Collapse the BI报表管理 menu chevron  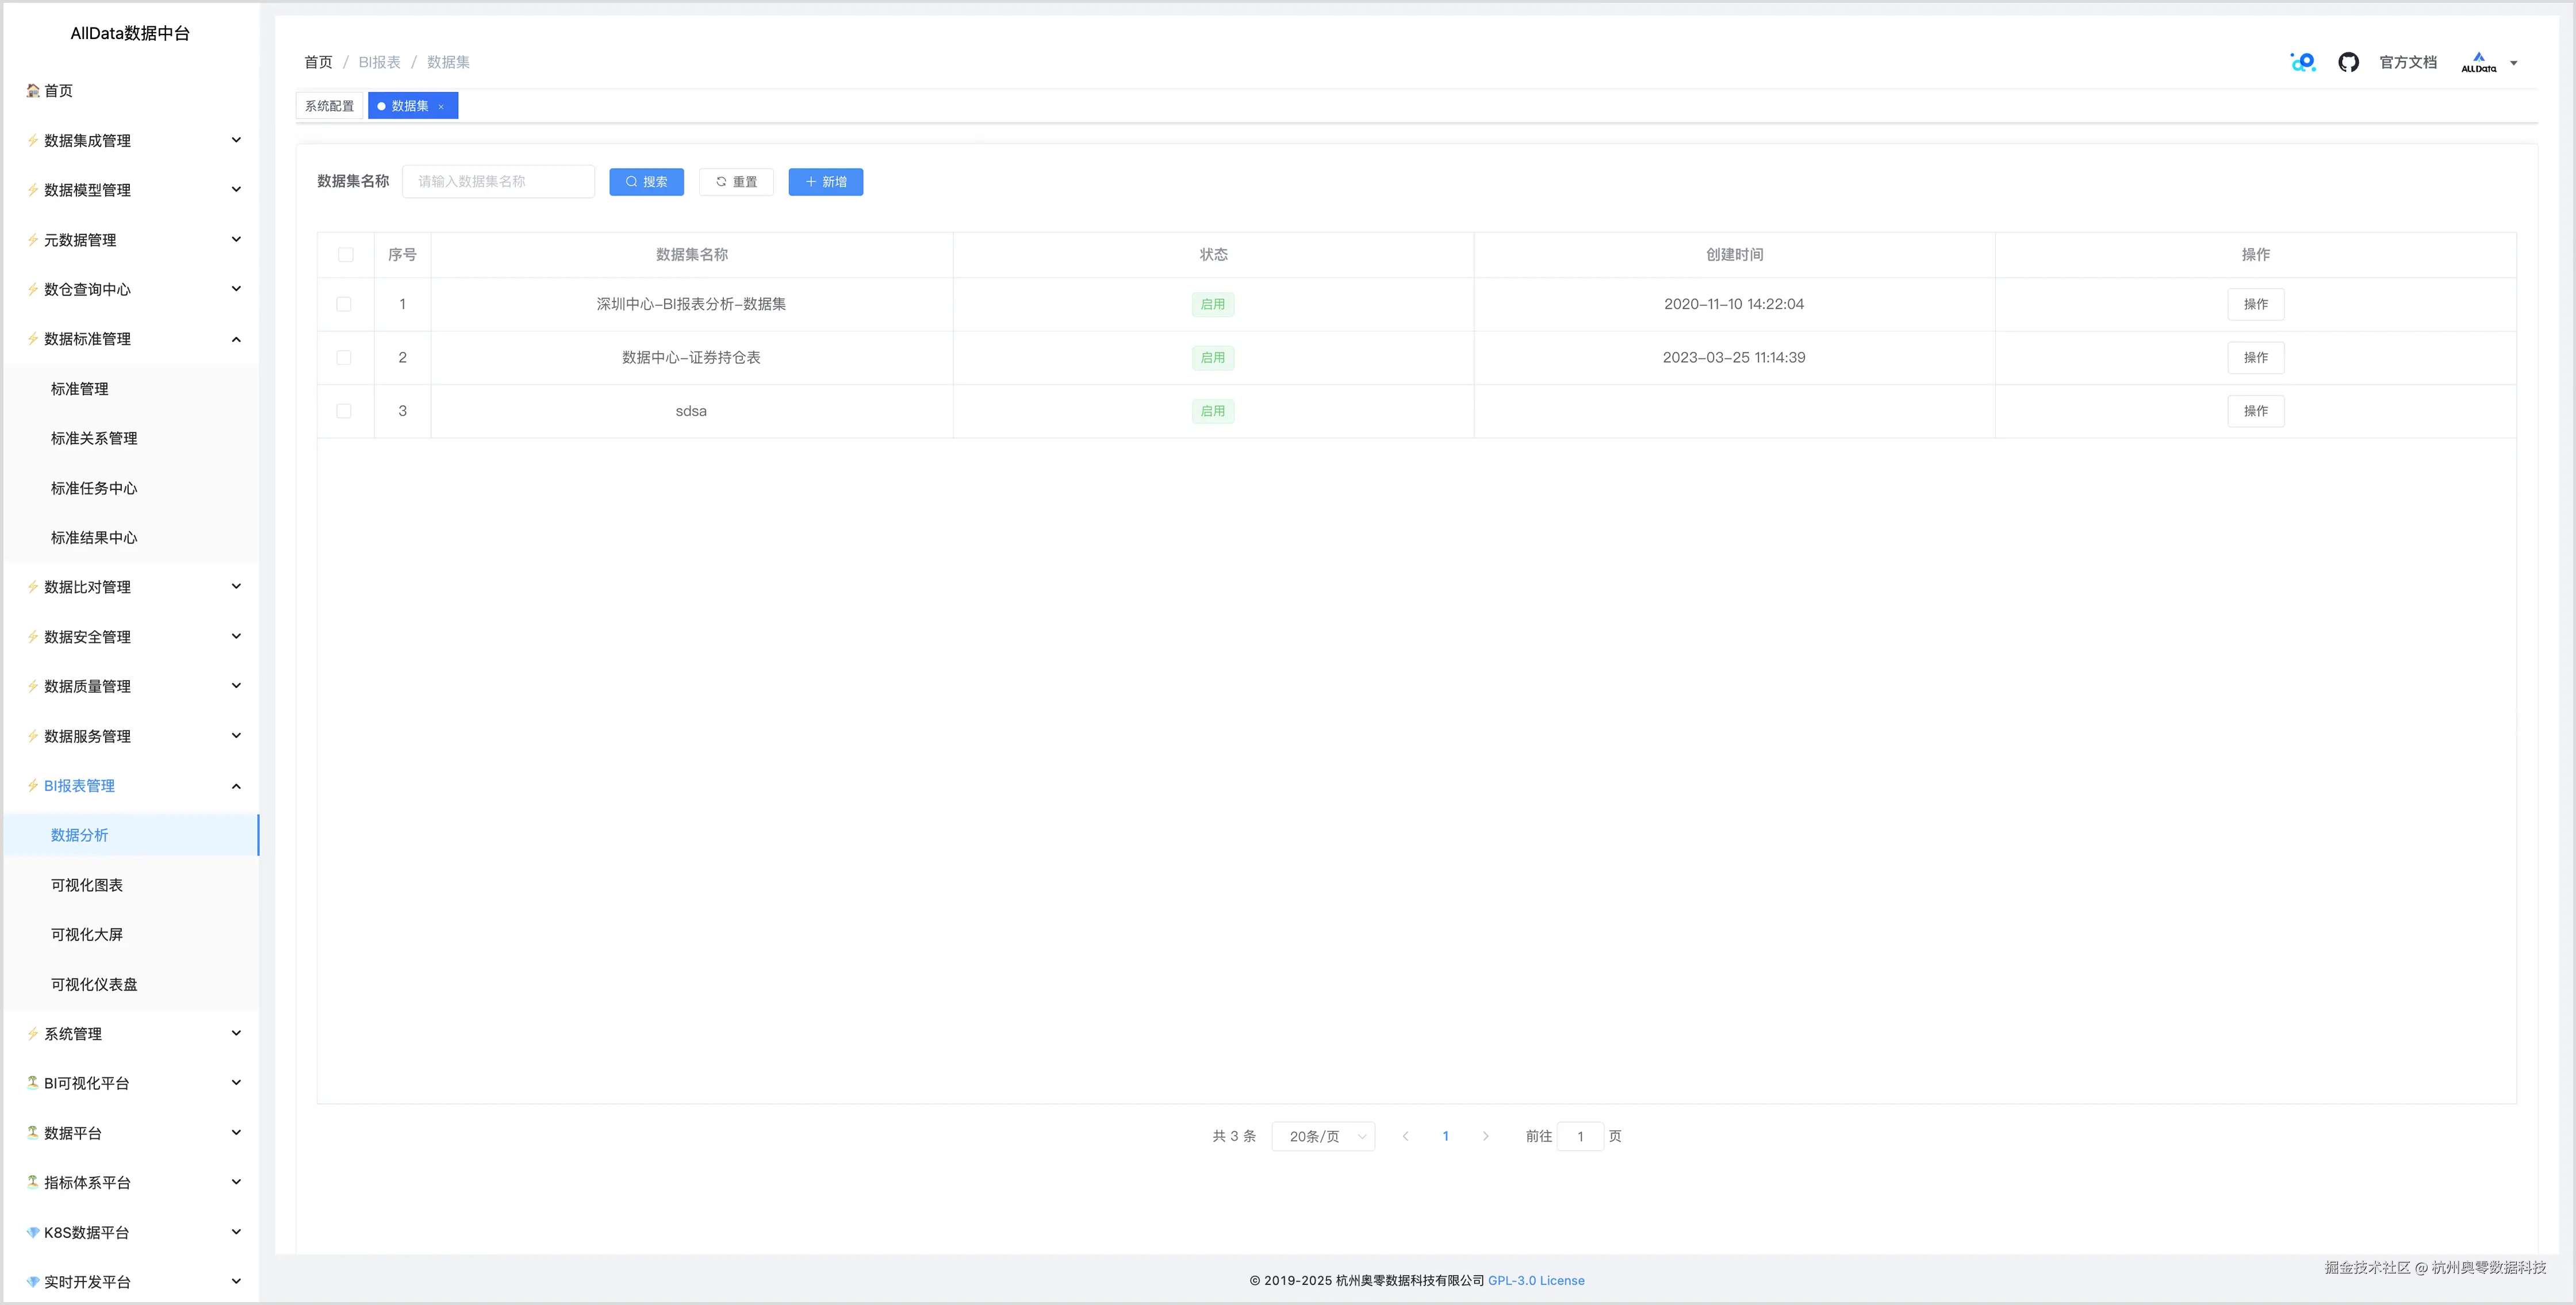pos(236,786)
